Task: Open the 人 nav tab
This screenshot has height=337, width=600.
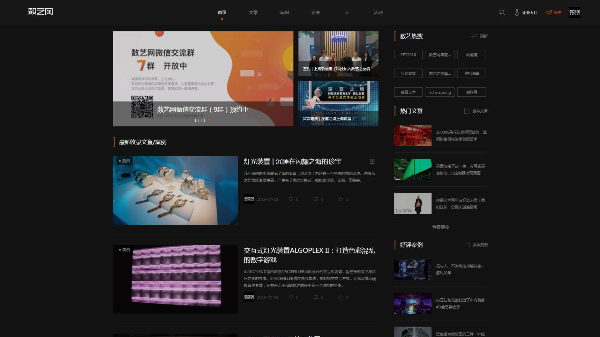Action: coord(347,12)
